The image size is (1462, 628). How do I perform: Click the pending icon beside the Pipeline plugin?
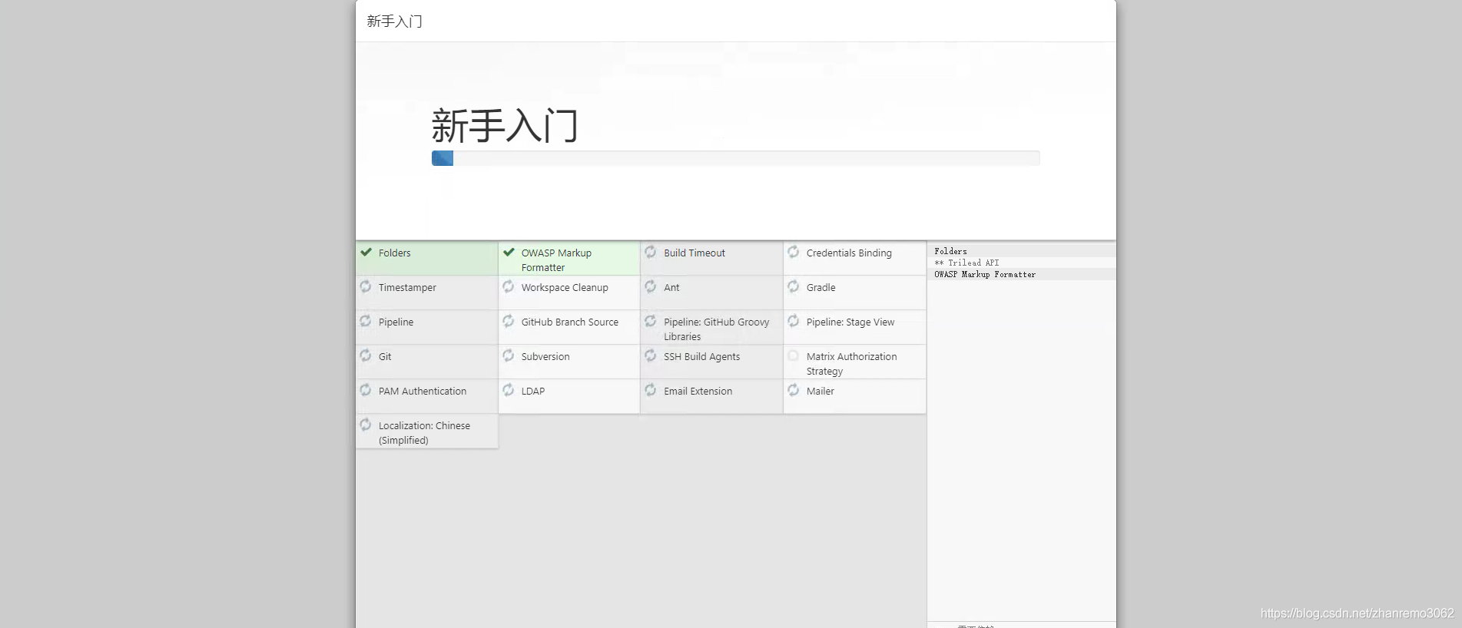366,321
